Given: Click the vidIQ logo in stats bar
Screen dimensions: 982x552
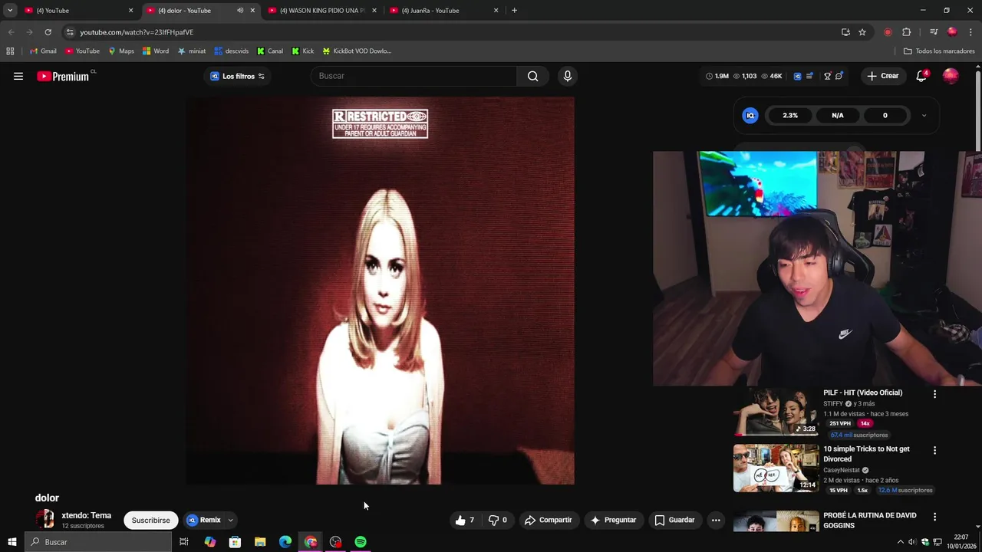Looking at the screenshot, I should point(797,76).
